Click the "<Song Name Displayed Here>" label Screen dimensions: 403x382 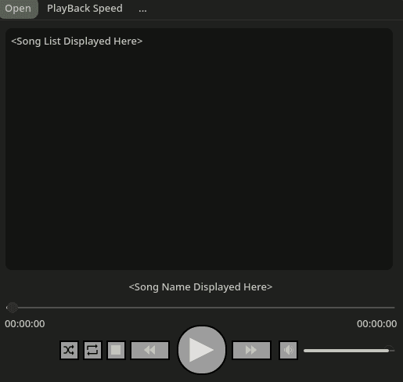tap(200, 287)
